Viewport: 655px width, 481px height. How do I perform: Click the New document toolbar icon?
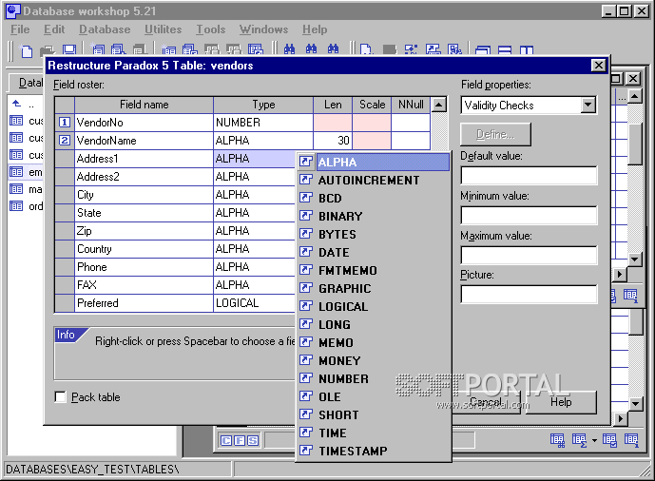[27, 51]
